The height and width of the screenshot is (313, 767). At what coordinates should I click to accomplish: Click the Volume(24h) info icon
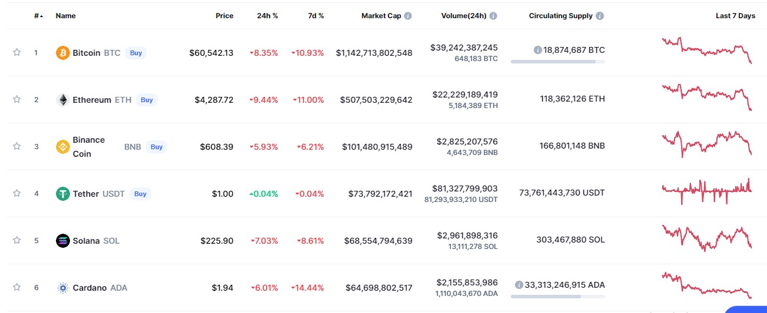493,16
